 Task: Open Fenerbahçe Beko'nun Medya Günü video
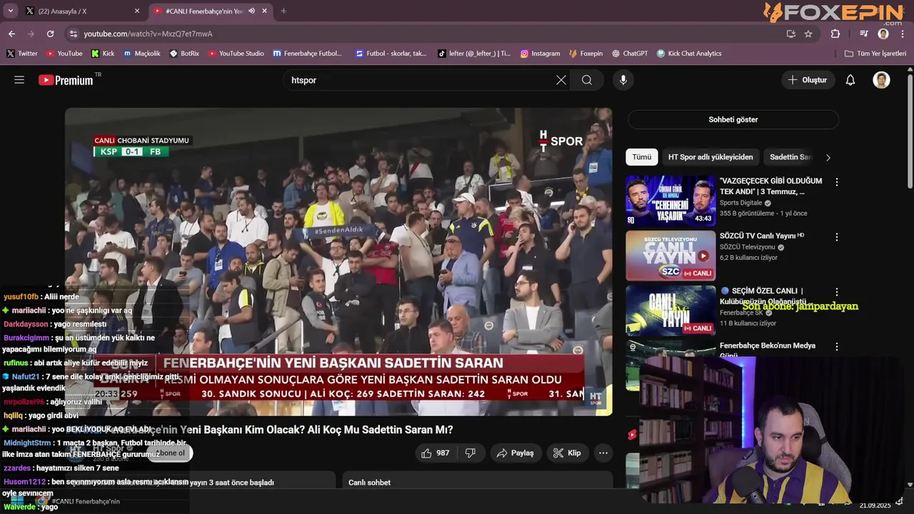point(767,350)
